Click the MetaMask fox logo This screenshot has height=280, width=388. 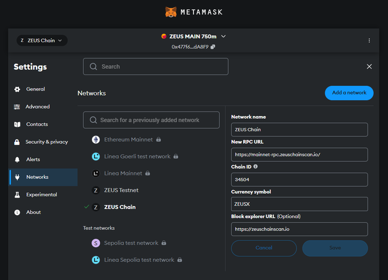[171, 12]
